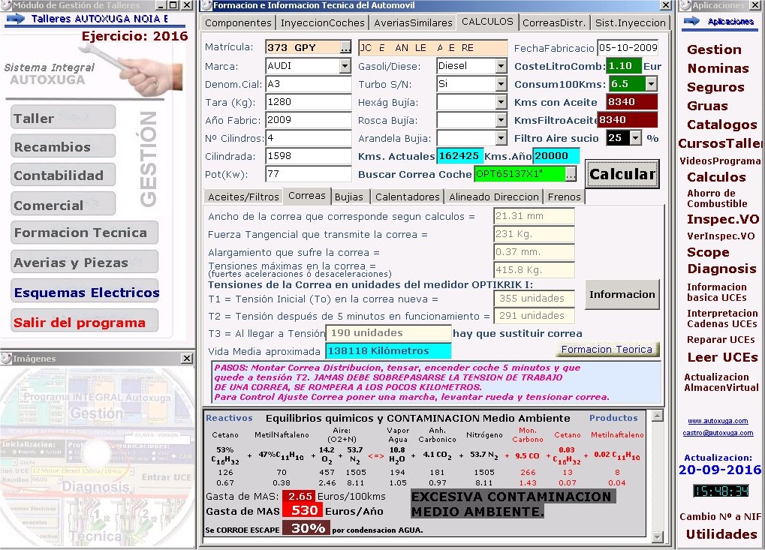Viewport: 765px width, 550px height.
Task: Go to Contabilidad
Action: click(63, 175)
